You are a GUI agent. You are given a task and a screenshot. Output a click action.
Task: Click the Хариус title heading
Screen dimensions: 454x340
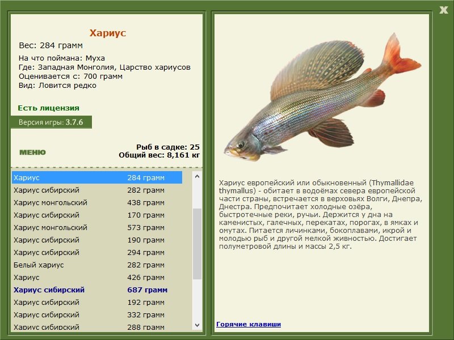107,33
